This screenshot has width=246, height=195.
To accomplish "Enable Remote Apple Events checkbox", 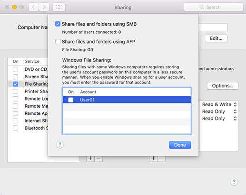I will [15, 113].
